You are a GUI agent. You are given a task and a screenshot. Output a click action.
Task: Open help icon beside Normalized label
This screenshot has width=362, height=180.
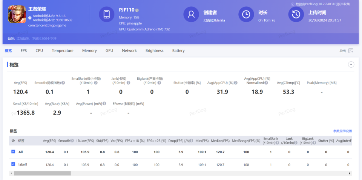266,83
